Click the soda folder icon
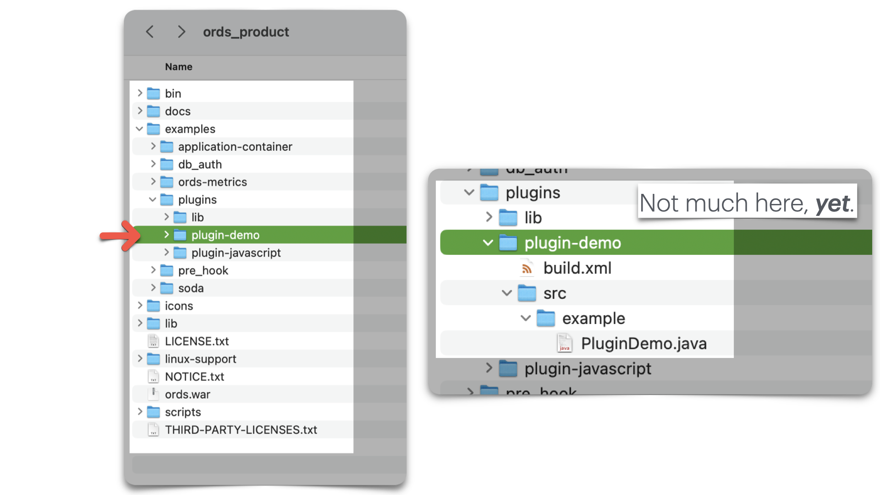Image resolution: width=880 pixels, height=495 pixels. pos(166,288)
